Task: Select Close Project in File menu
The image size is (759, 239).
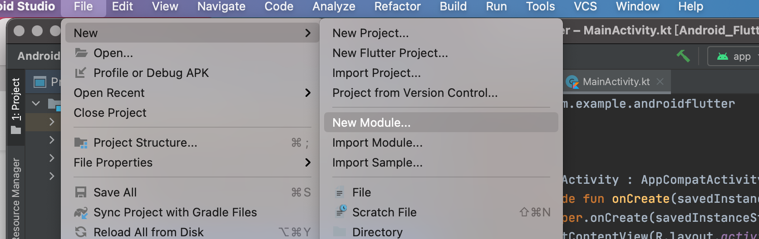Action: pos(110,113)
